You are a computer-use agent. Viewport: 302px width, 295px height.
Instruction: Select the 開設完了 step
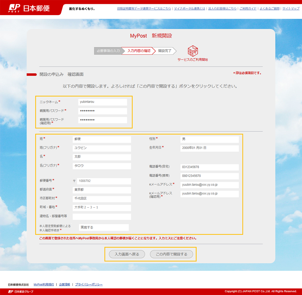tap(165, 51)
